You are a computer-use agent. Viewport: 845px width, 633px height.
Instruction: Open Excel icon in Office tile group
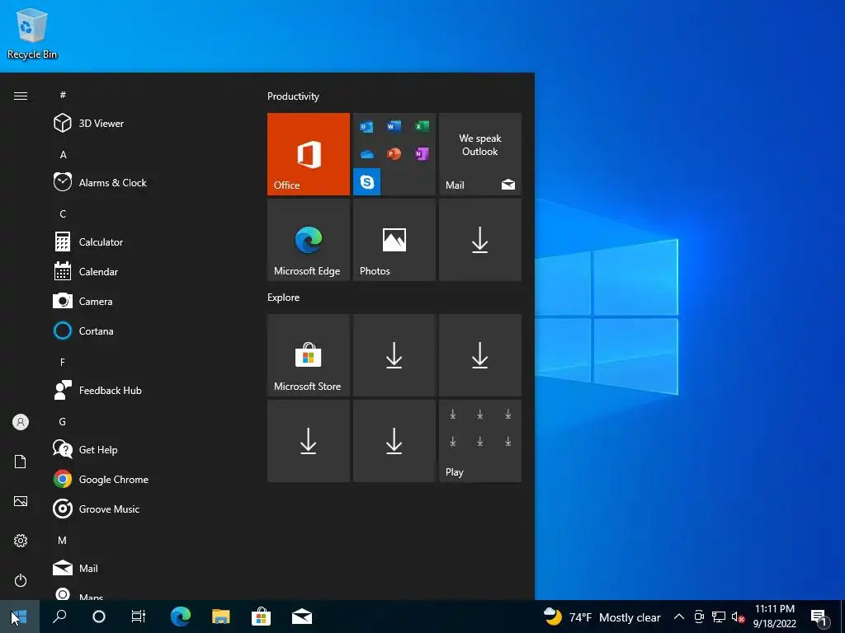coord(422,126)
